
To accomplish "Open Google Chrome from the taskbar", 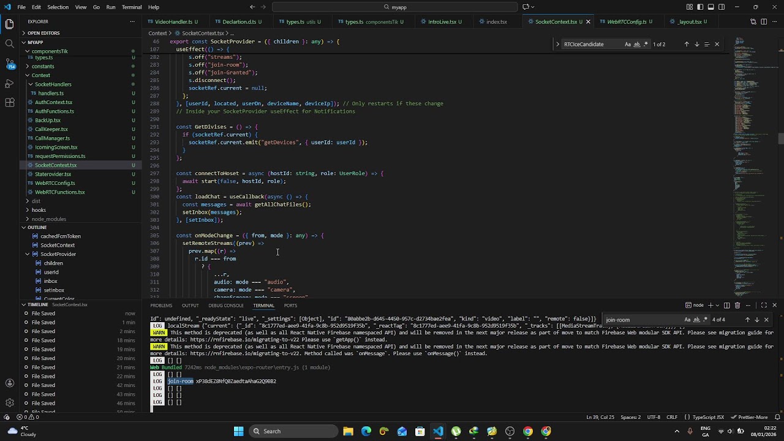I will 528,431.
